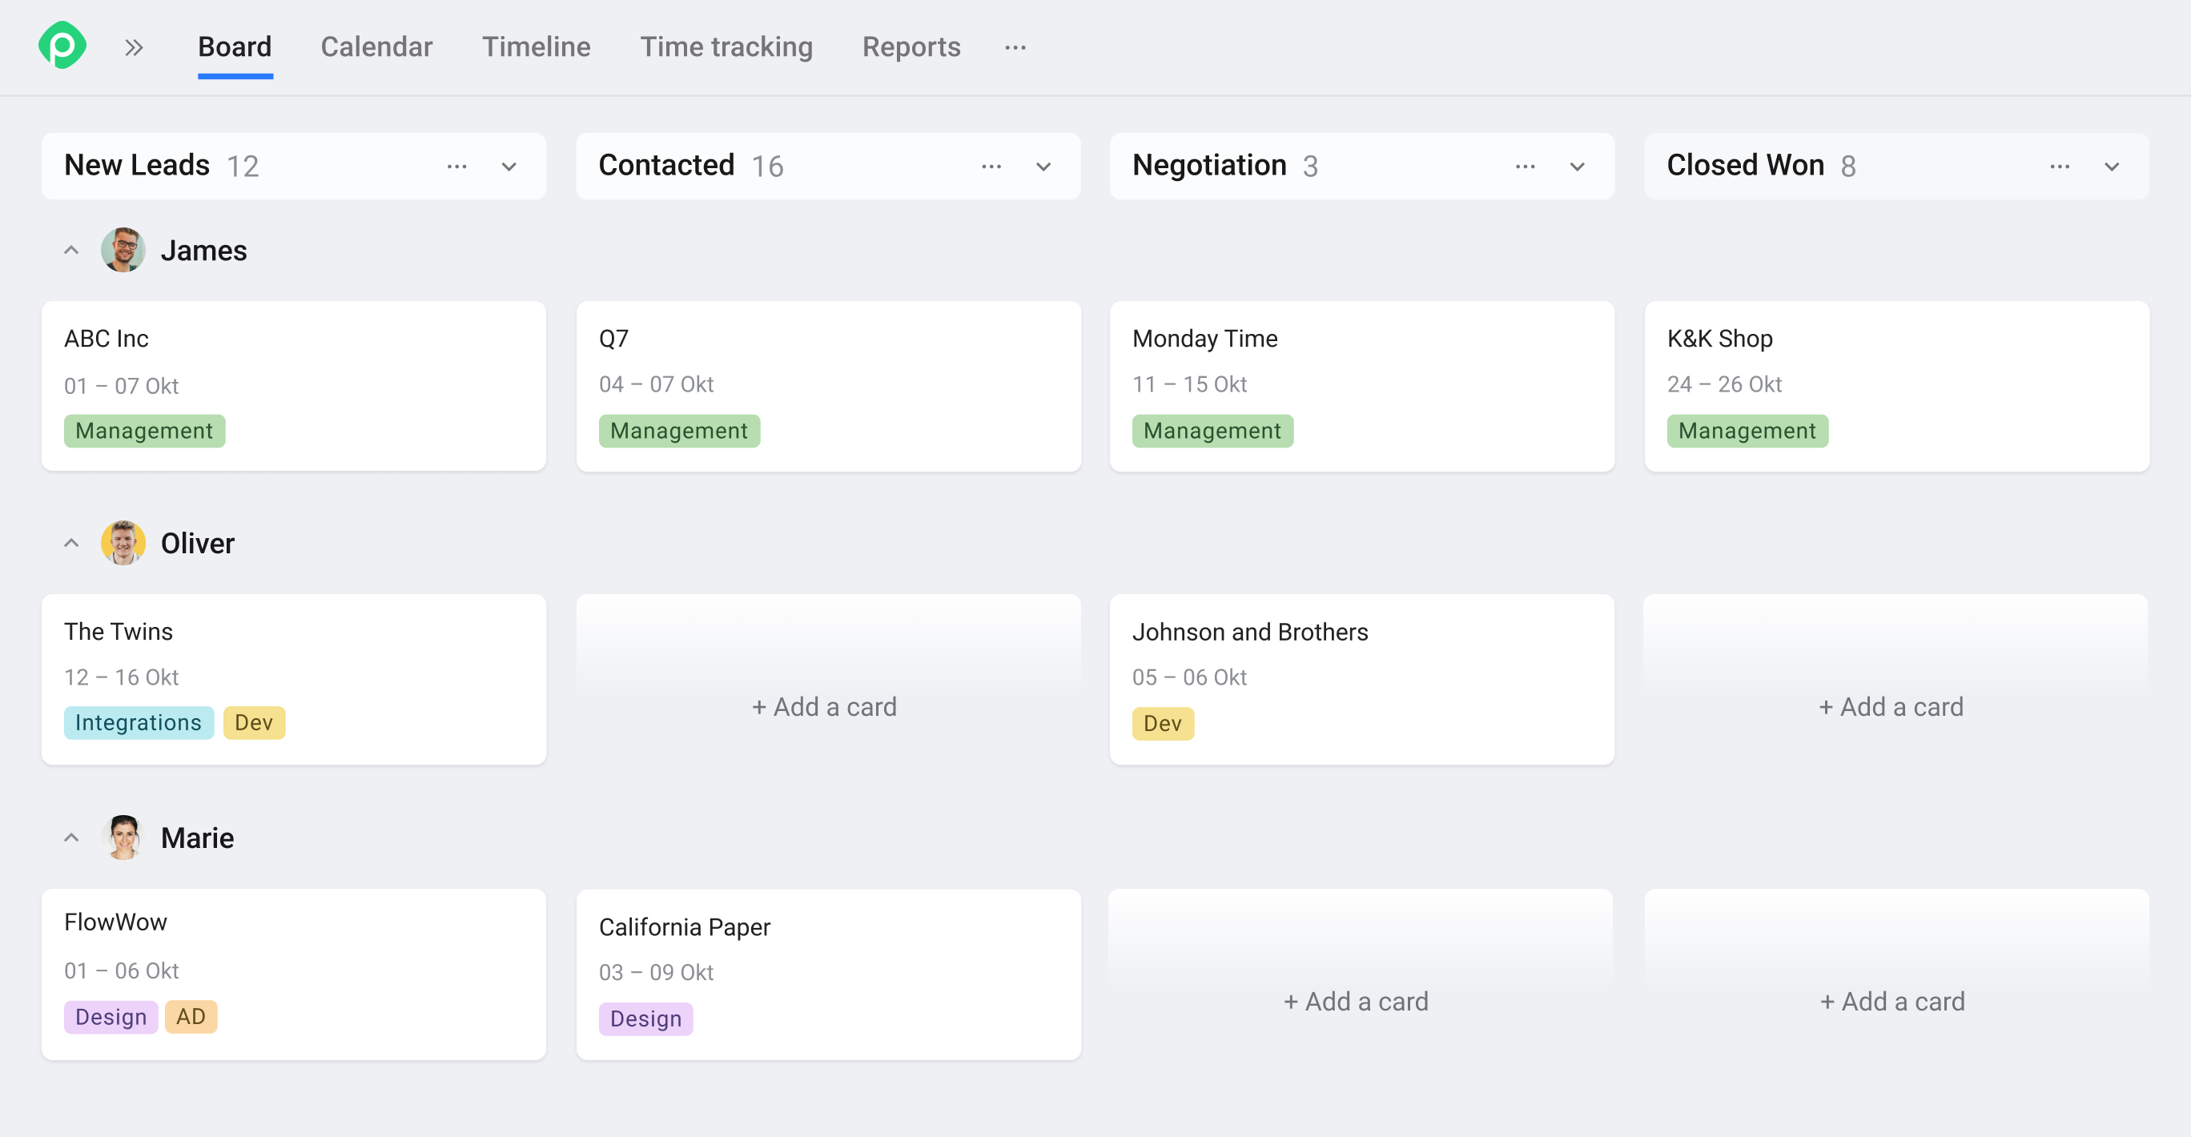This screenshot has width=2191, height=1137.
Task: Click James's avatar picture
Action: click(x=123, y=250)
